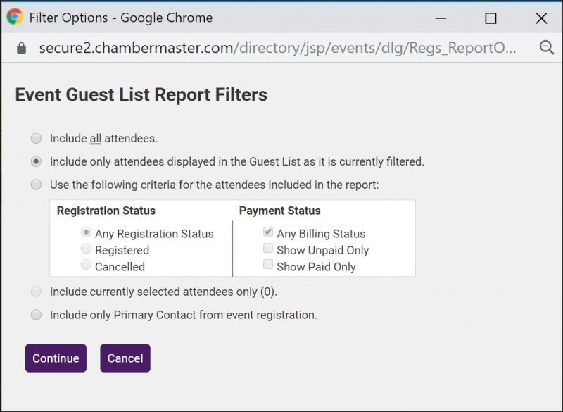Click the padlock site security icon
The height and width of the screenshot is (412, 563).
pyautogui.click(x=21, y=48)
